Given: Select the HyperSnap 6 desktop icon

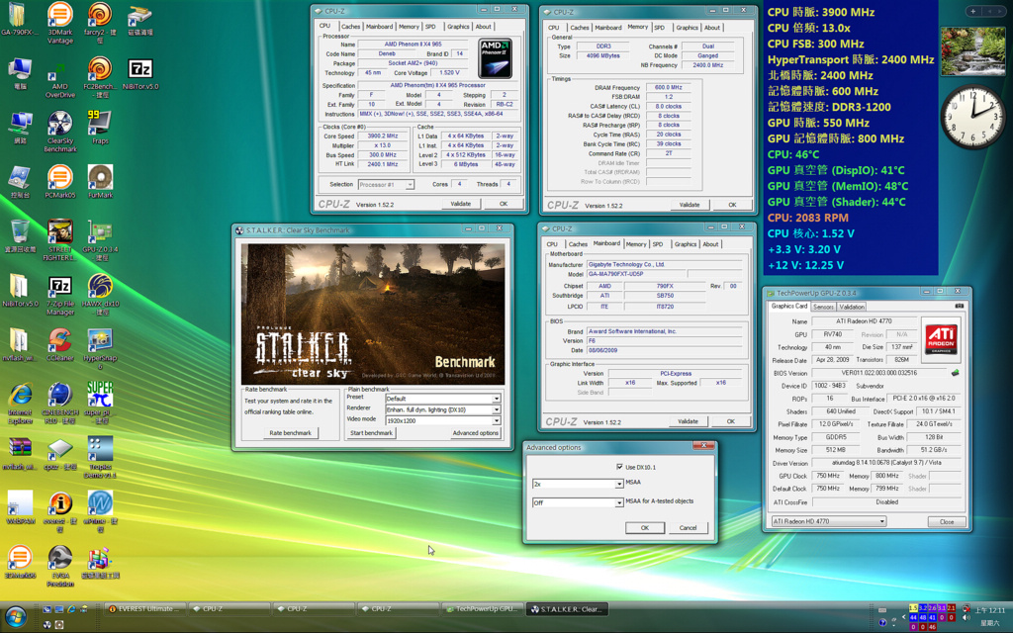Looking at the screenshot, I should (x=100, y=349).
